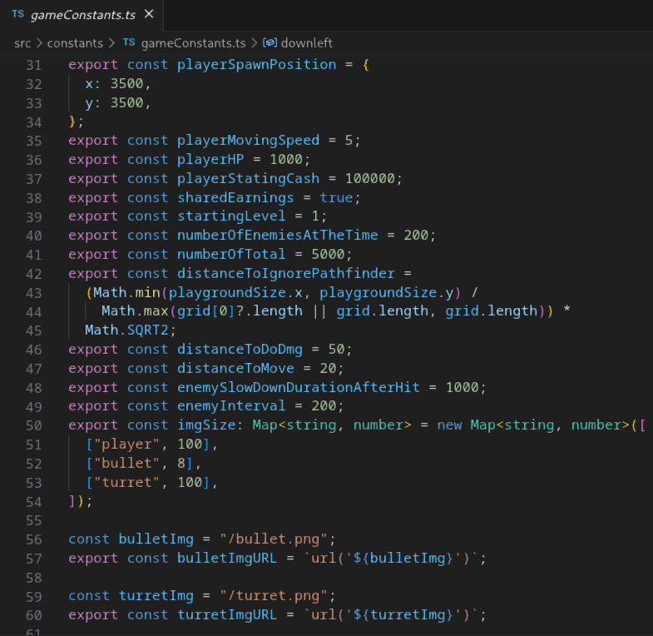
Task: Select the gameConstants.ts editor tab title
Action: (x=84, y=15)
